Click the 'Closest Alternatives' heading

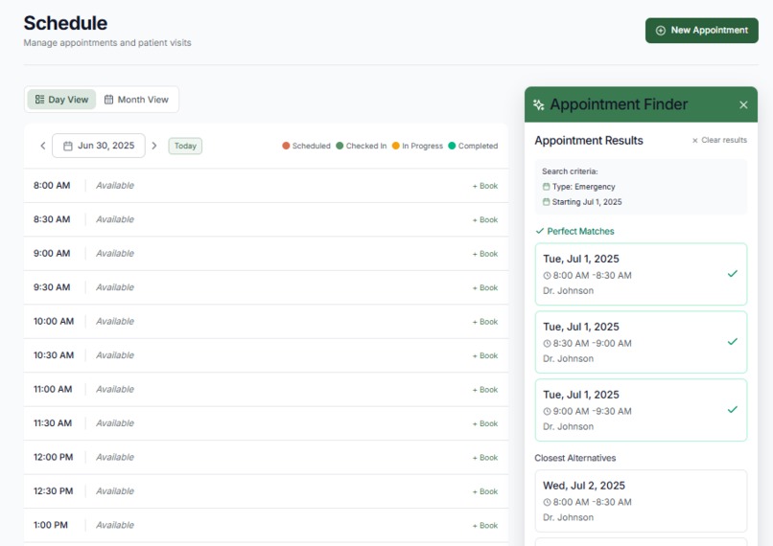[575, 458]
